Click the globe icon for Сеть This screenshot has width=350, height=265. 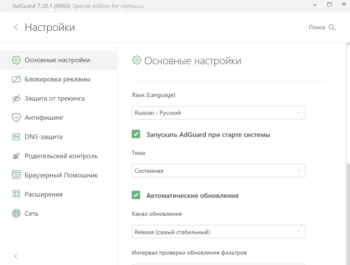click(16, 214)
